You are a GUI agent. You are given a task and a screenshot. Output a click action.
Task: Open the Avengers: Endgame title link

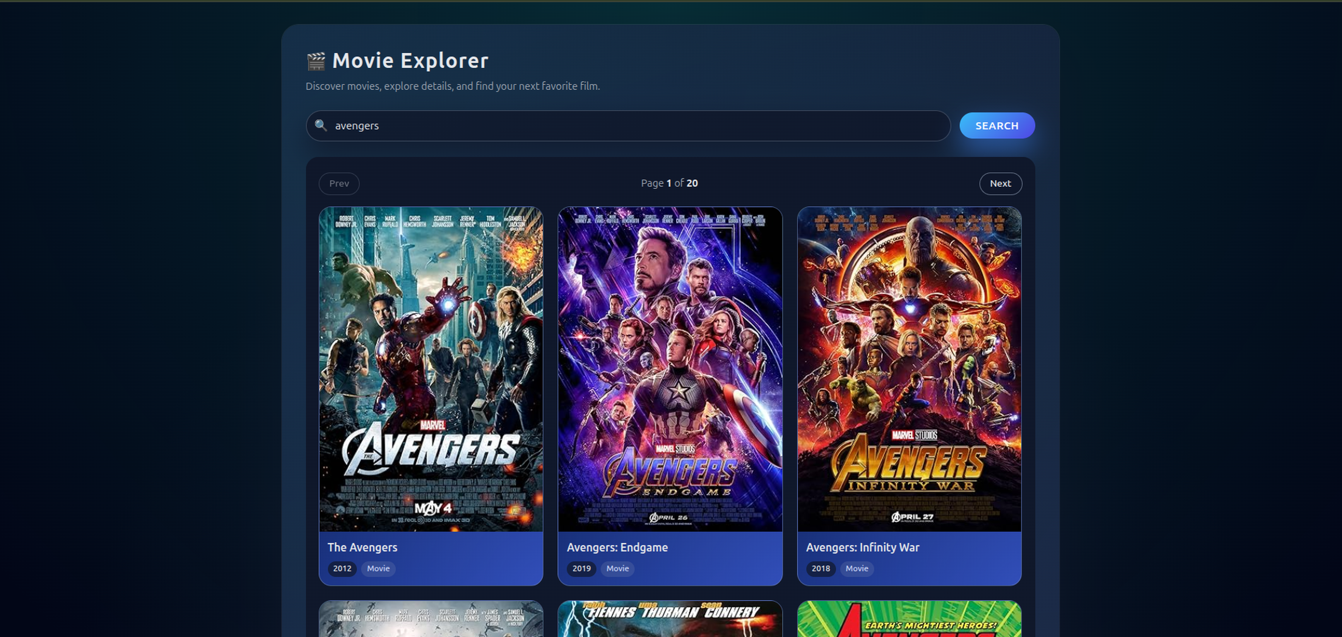click(618, 547)
